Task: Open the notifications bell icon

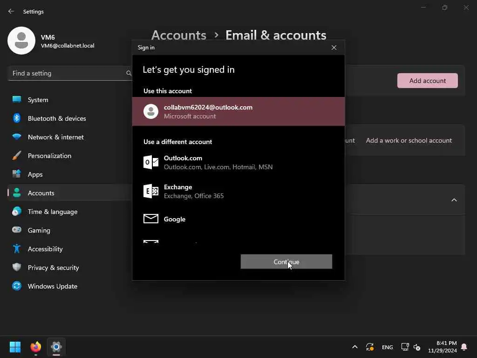Action: click(x=464, y=347)
